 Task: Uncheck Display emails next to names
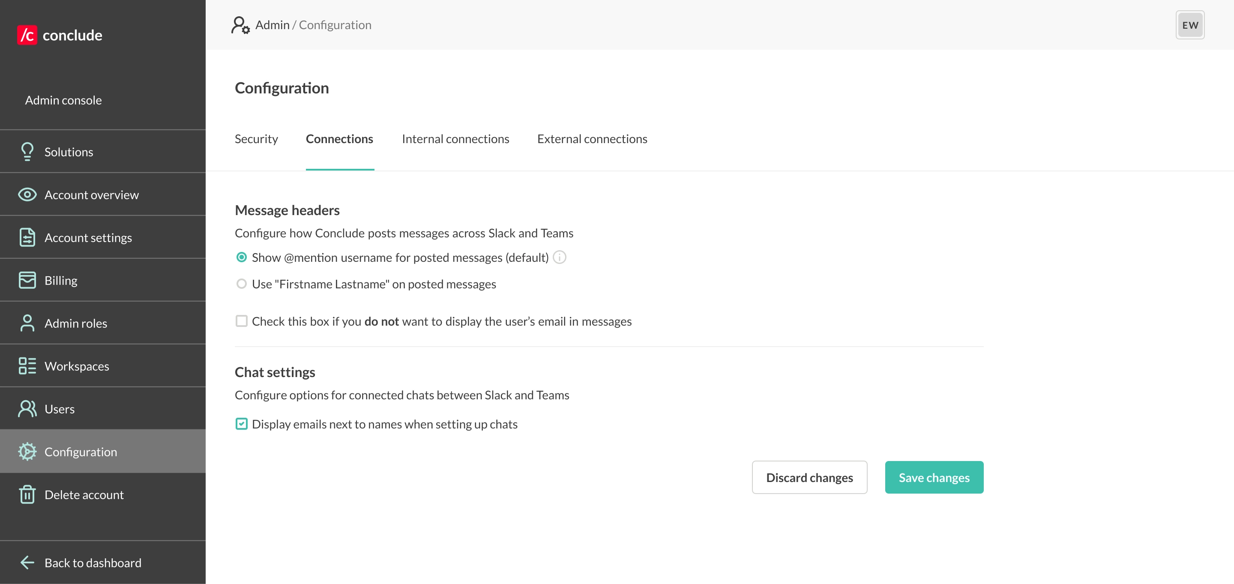click(241, 424)
